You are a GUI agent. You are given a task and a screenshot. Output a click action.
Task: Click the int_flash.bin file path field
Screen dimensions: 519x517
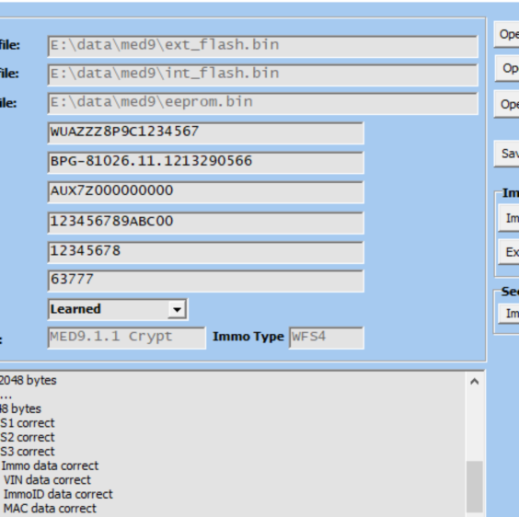click(263, 75)
